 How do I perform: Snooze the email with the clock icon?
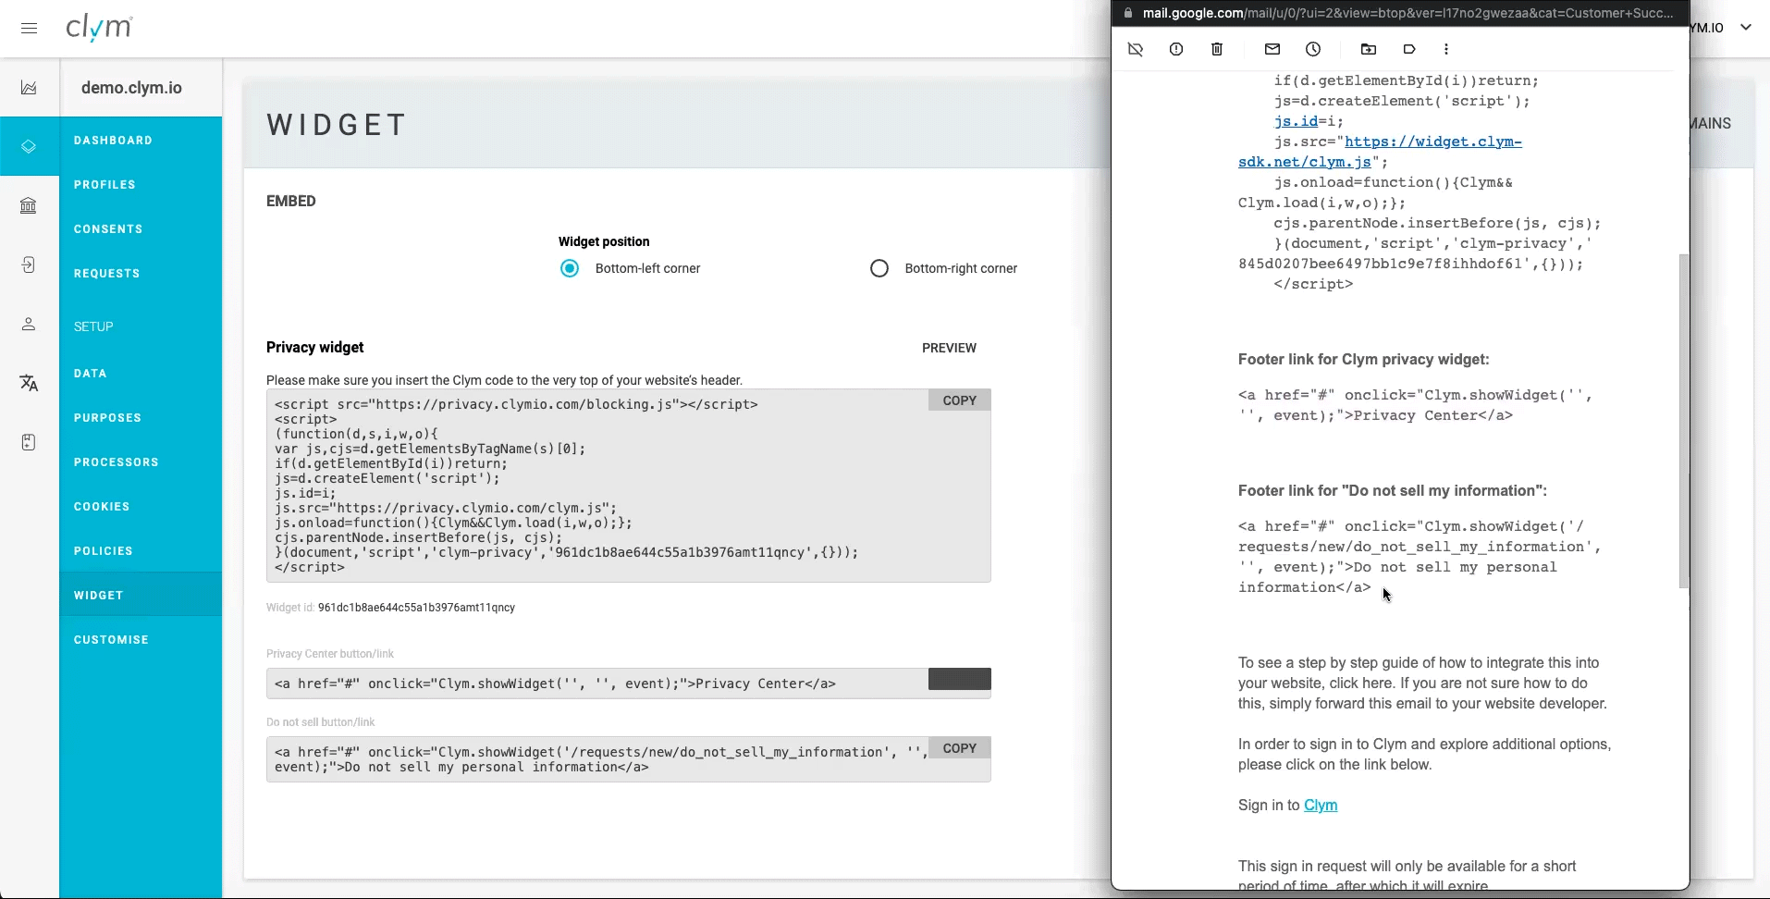click(x=1313, y=49)
